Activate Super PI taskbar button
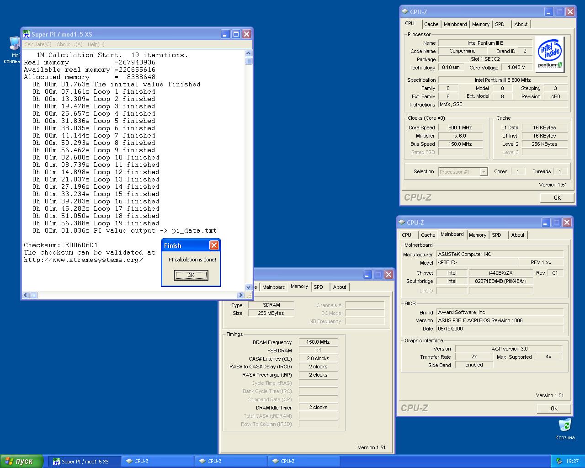This screenshot has width=585, height=468. coord(85,461)
